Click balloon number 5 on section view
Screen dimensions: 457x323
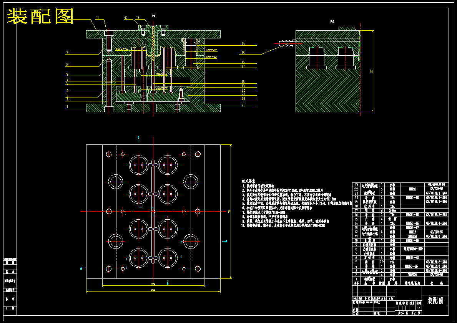[67, 83]
